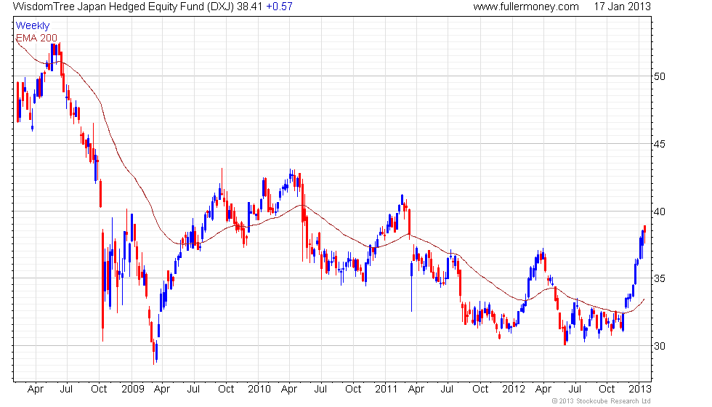Open the www.fullermoney.com link text
The height and width of the screenshot is (407, 712).
click(x=526, y=7)
